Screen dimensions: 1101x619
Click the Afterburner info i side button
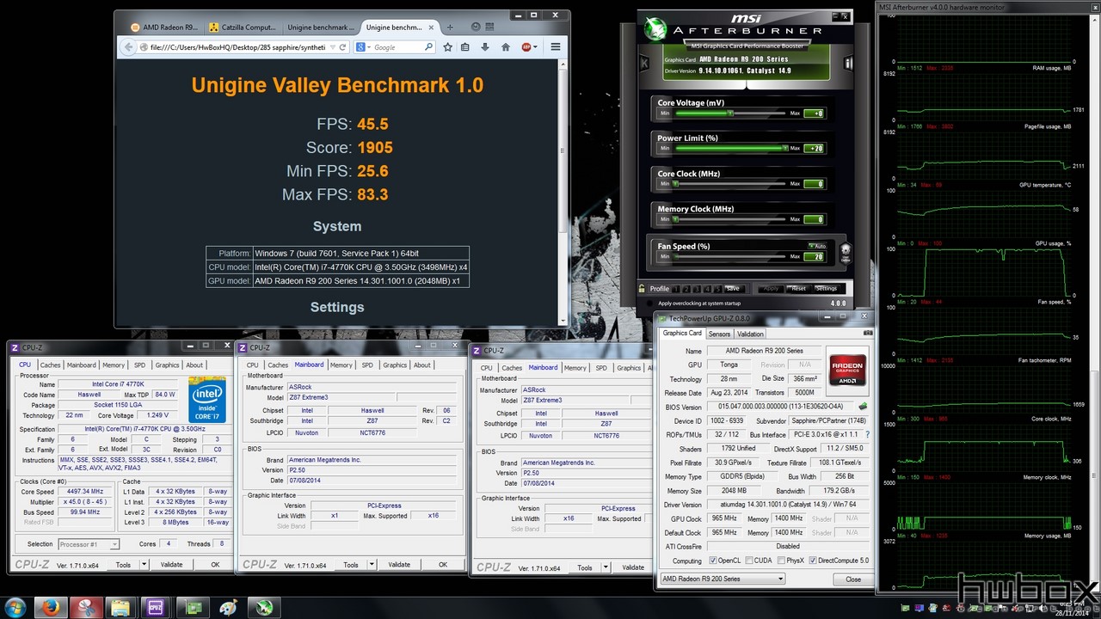click(x=848, y=63)
